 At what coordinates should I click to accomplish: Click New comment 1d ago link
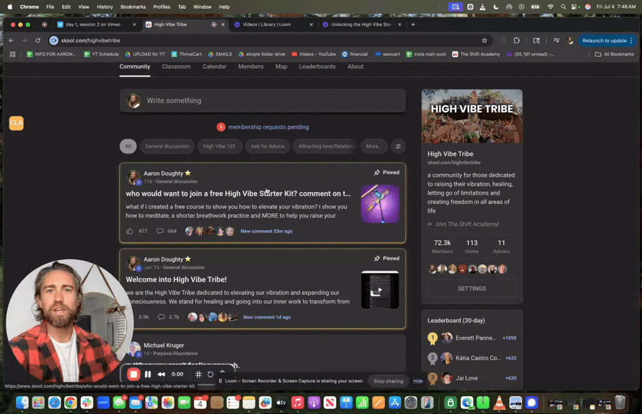click(x=267, y=317)
